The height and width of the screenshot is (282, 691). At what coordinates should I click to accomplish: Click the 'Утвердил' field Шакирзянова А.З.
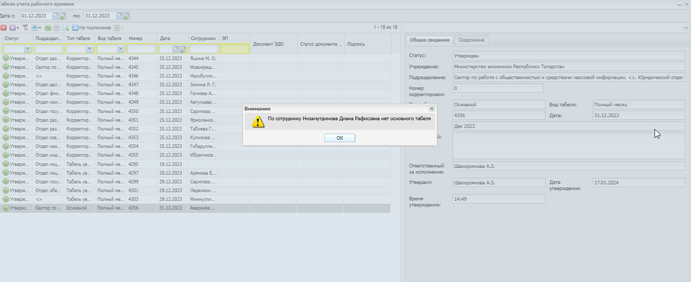[x=498, y=182]
